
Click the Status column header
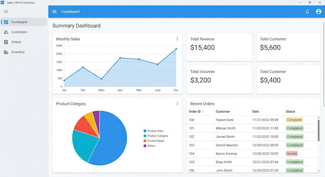pyautogui.click(x=291, y=112)
